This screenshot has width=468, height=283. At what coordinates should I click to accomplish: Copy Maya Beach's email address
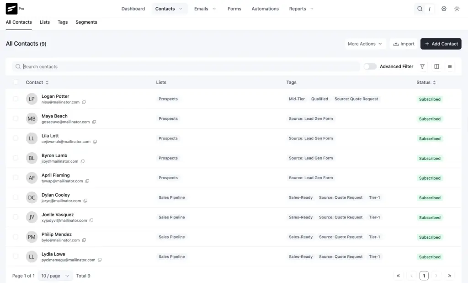[x=94, y=122]
